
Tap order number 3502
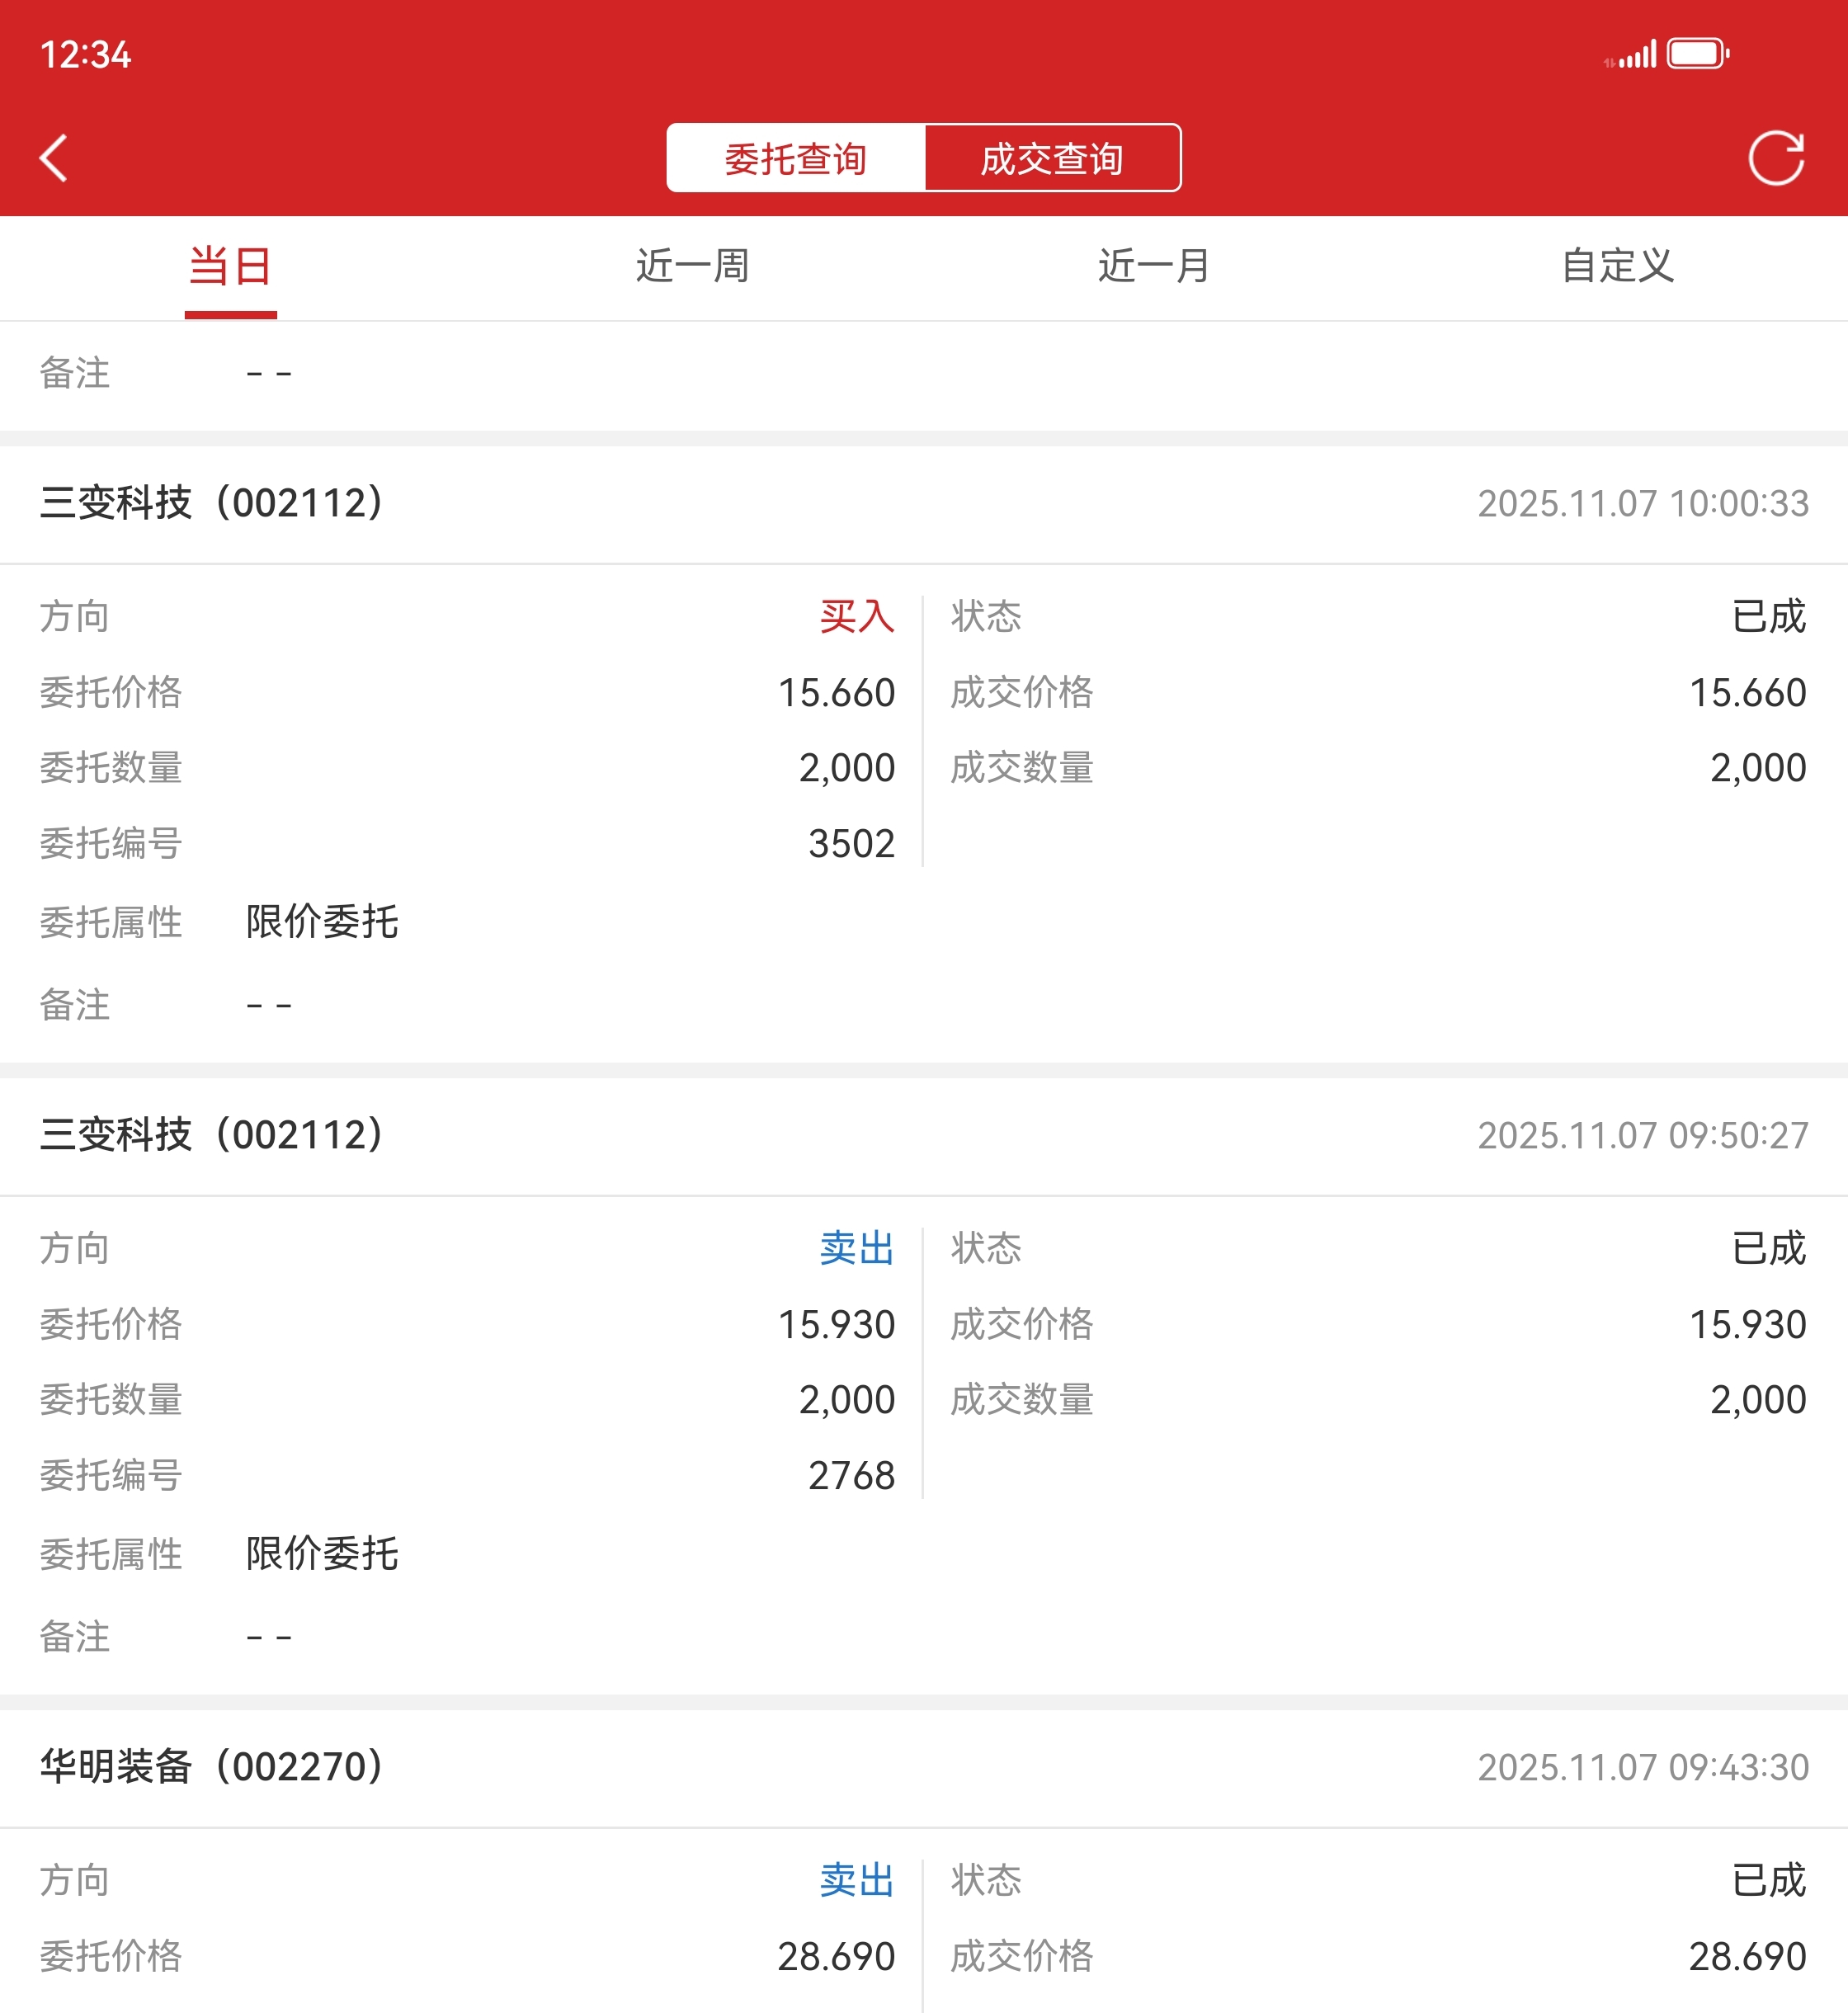(851, 844)
